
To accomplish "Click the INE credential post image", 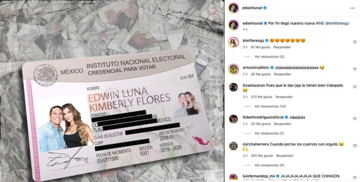I will click(x=112, y=91).
